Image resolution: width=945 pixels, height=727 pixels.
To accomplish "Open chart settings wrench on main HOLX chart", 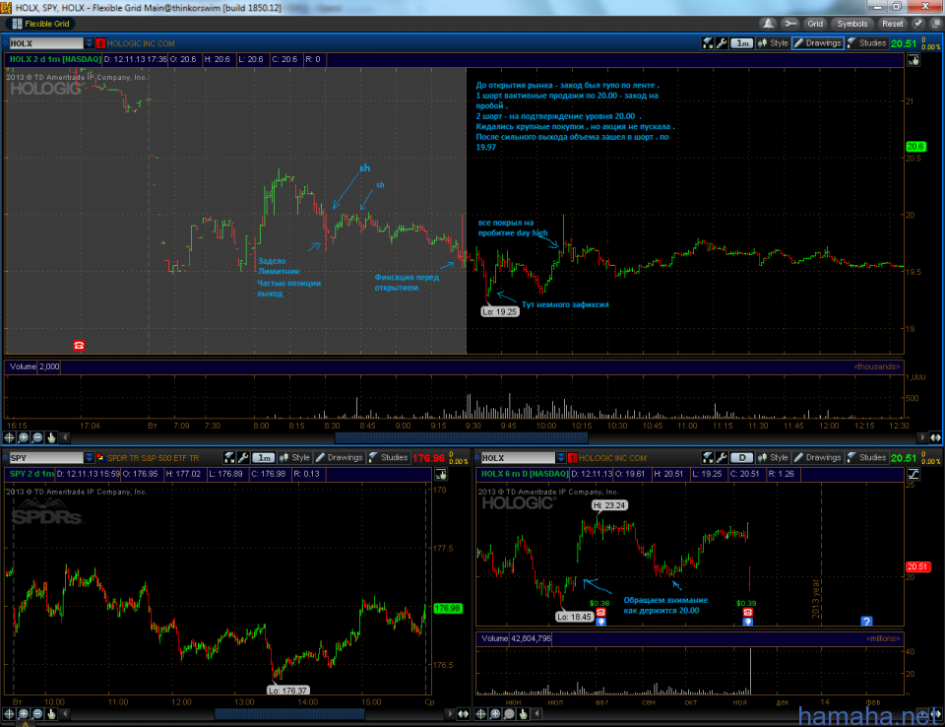I will pos(722,42).
